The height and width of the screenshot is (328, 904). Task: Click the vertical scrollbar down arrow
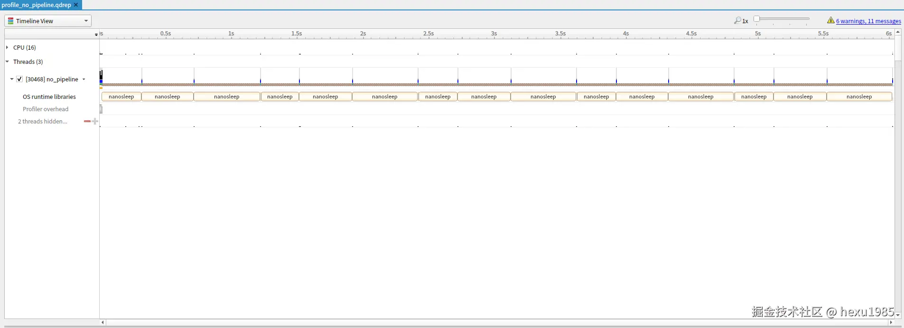898,315
